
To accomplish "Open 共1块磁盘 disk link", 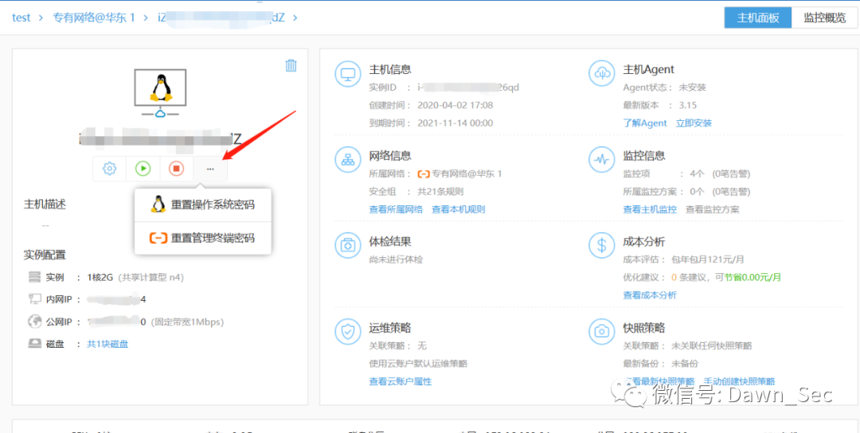I will (108, 344).
